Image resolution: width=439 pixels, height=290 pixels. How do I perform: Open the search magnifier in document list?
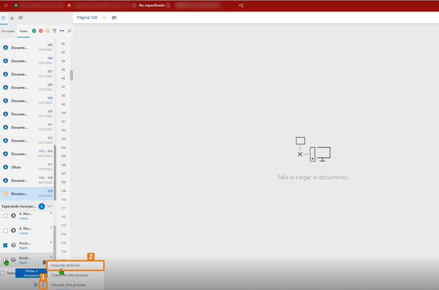[x=69, y=31]
